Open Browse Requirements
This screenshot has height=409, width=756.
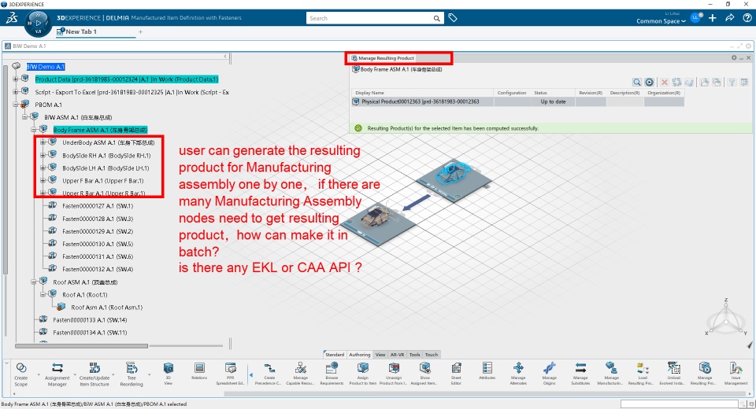click(332, 374)
